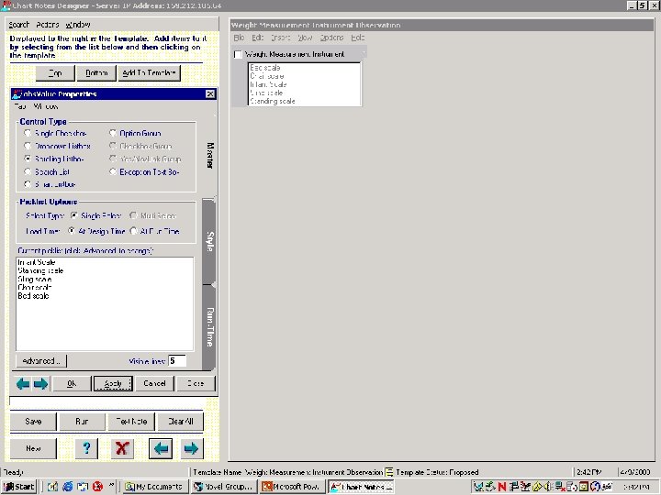
Task: Switch to Microsoft PowerPoint taskbar window
Action: coord(292,487)
